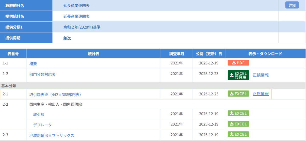
Task: Open 取引額表 (442×388部門表) link
Action: (55, 94)
